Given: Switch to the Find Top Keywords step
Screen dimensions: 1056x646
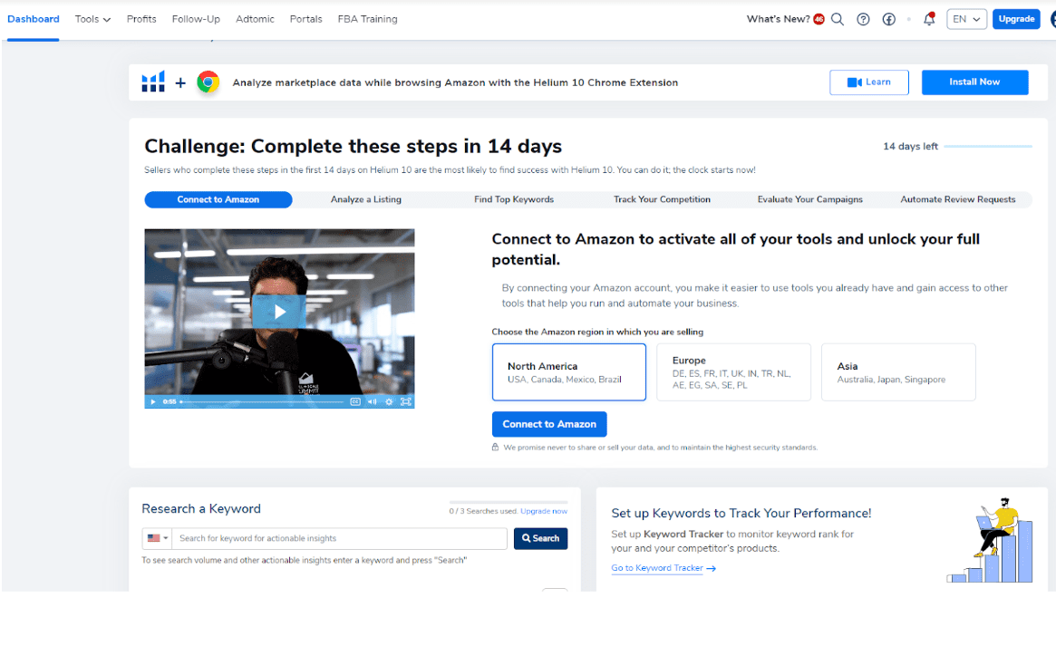Looking at the screenshot, I should point(514,199).
